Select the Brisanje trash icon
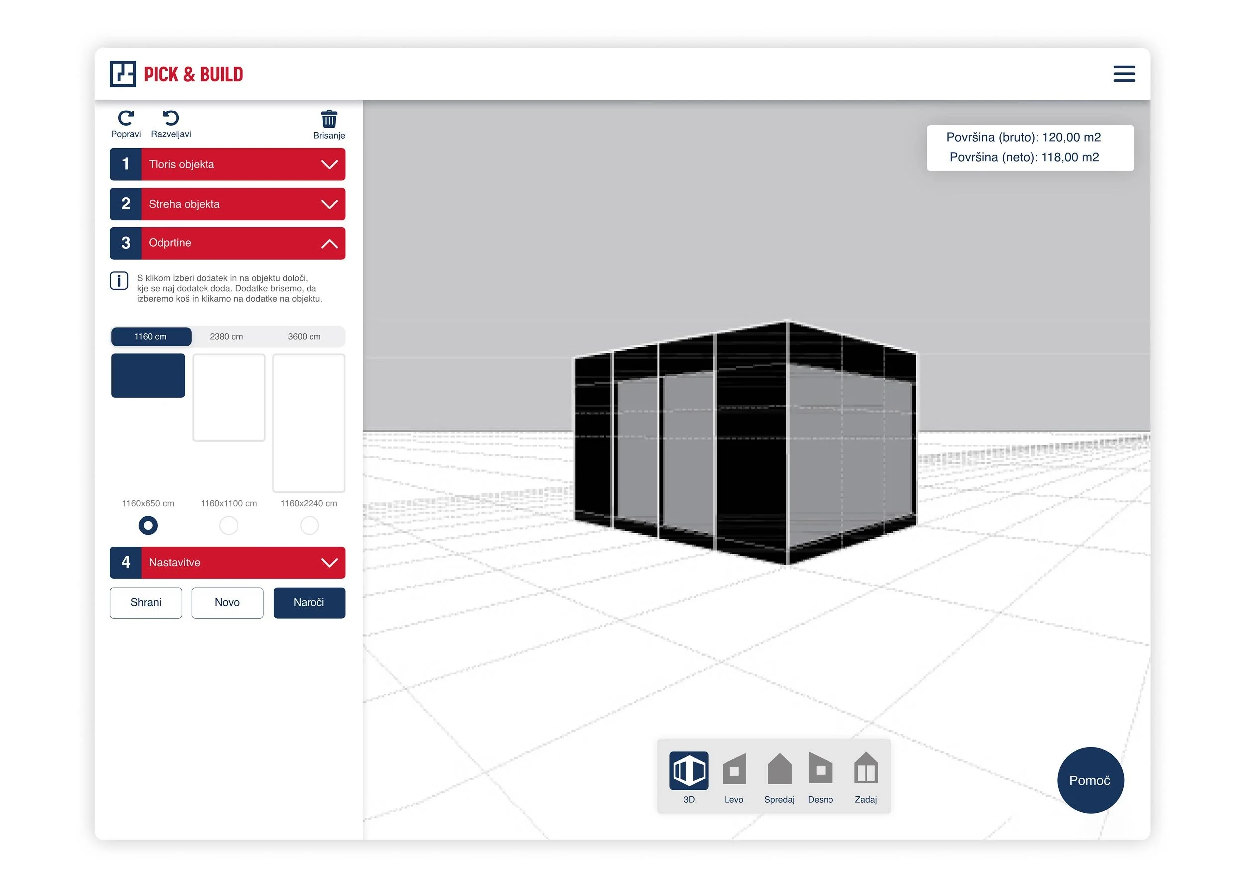 (x=329, y=119)
